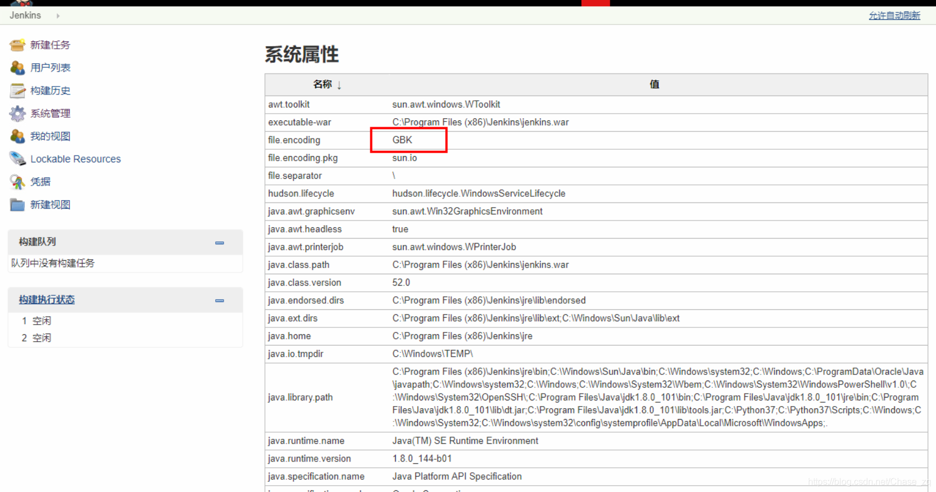This screenshot has height=492, width=936.
Task: Open the 新建视图 link
Action: pyautogui.click(x=50, y=205)
